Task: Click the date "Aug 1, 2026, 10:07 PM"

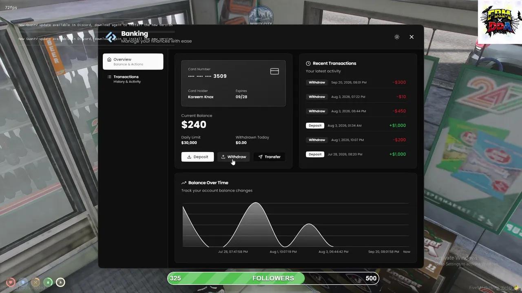Action: click(347, 140)
